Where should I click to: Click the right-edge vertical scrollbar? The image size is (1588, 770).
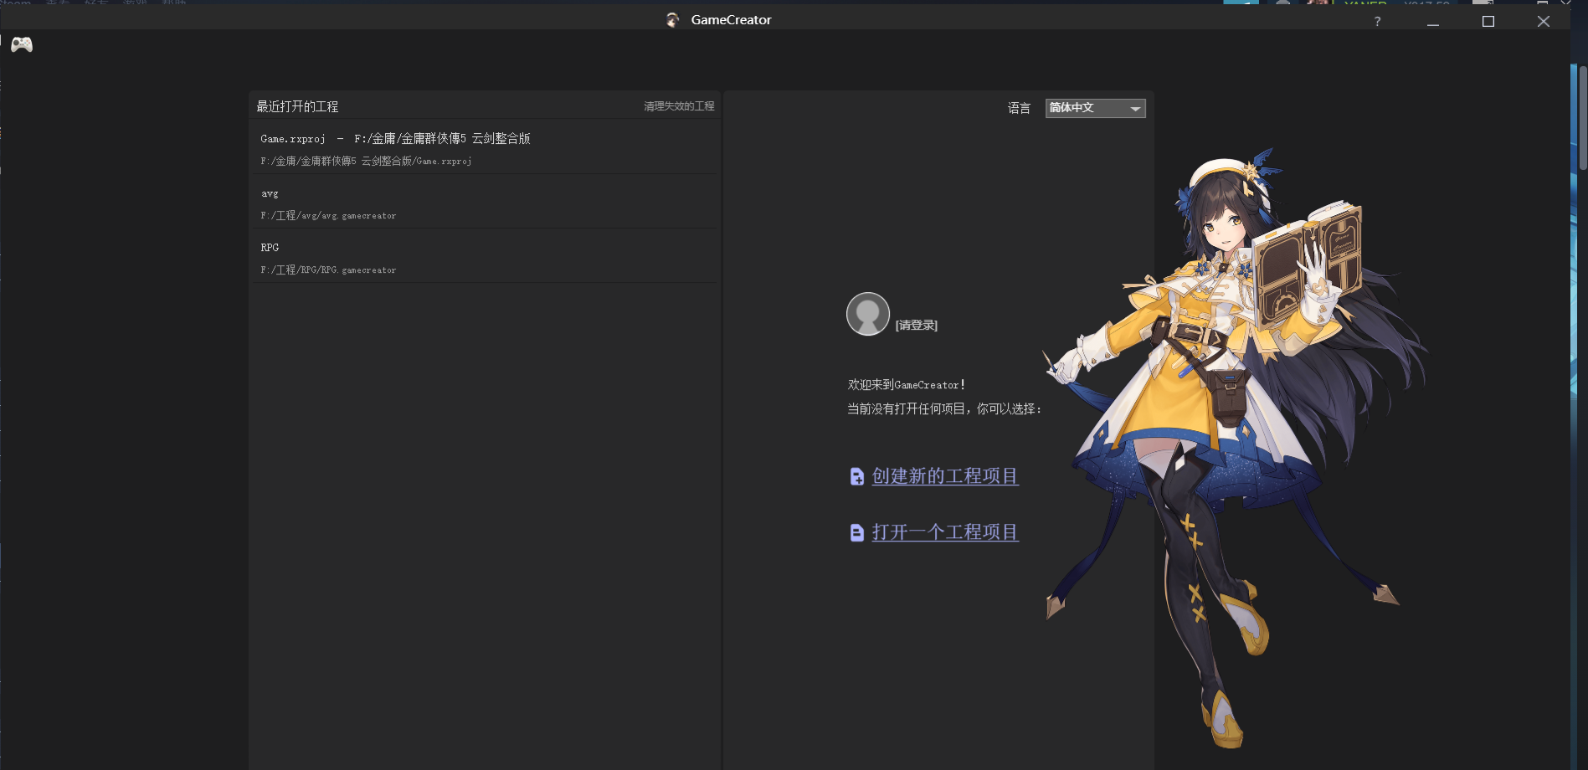point(1582,117)
